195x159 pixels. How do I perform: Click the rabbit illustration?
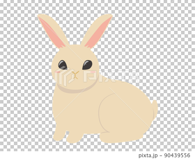97,79
